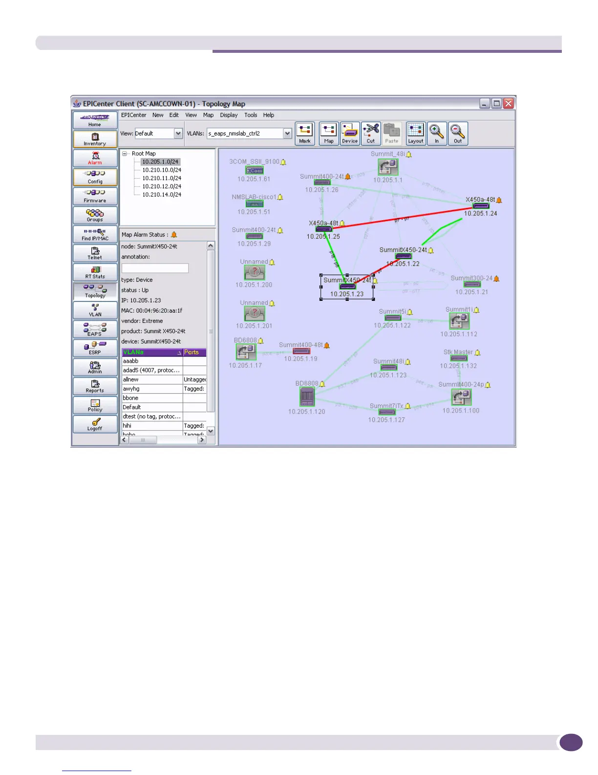The image size is (598, 775).
Task: Select the BD6808 node at 10.205.1.120
Action: coord(307,397)
